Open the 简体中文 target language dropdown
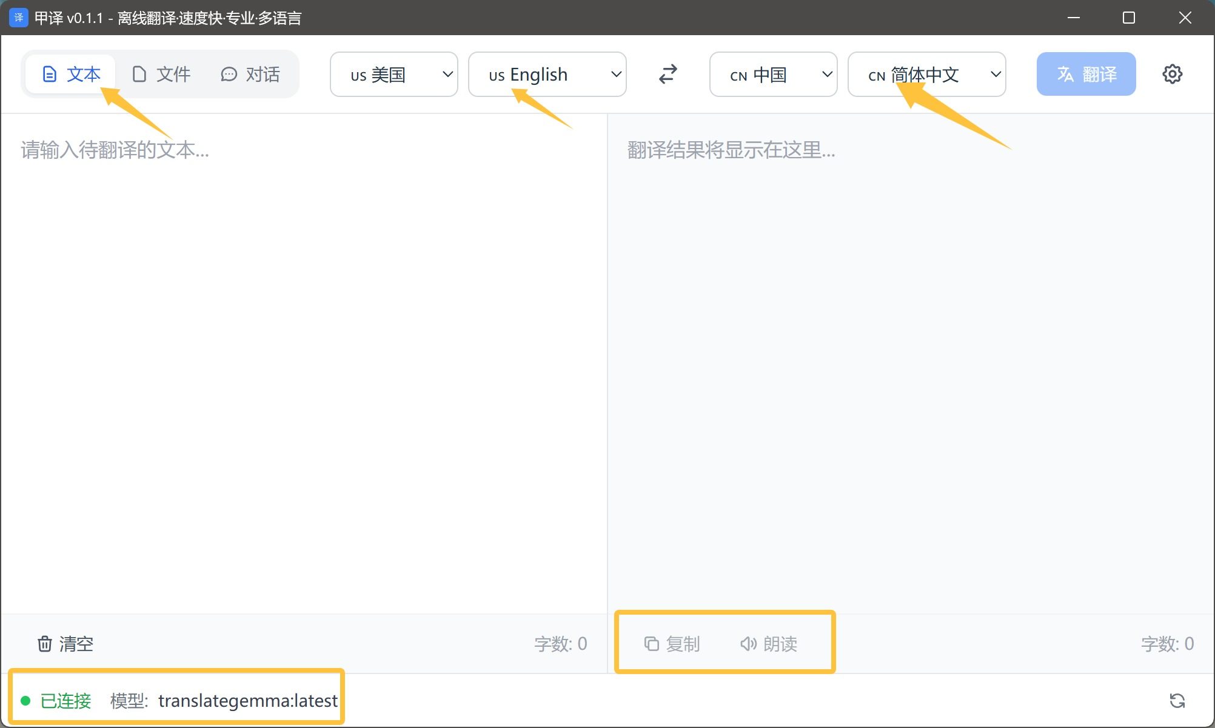 coord(926,75)
